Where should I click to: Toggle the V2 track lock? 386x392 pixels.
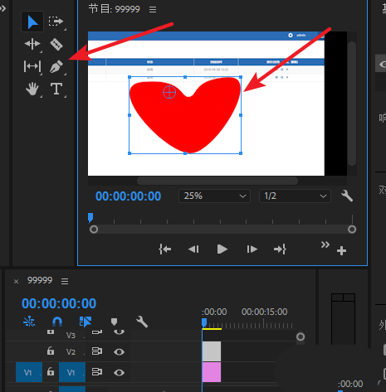(51, 351)
